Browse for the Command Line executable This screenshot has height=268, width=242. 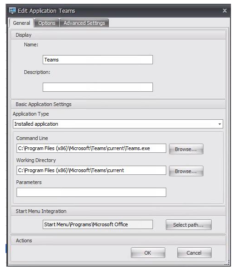186,149
